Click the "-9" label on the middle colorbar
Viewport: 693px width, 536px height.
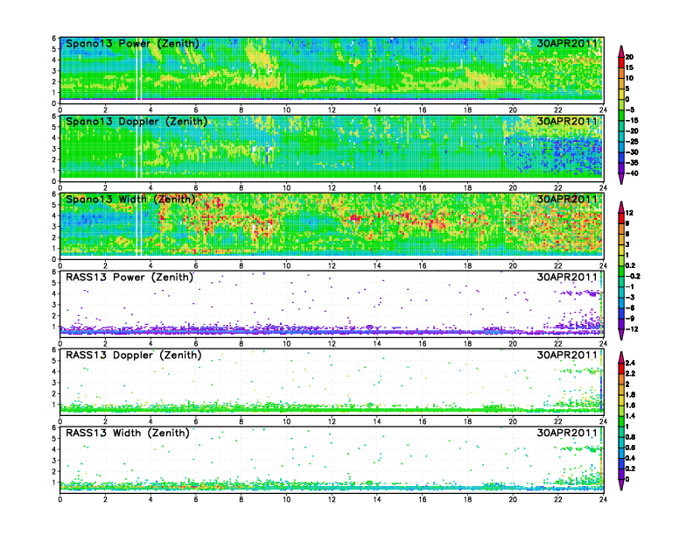point(630,319)
